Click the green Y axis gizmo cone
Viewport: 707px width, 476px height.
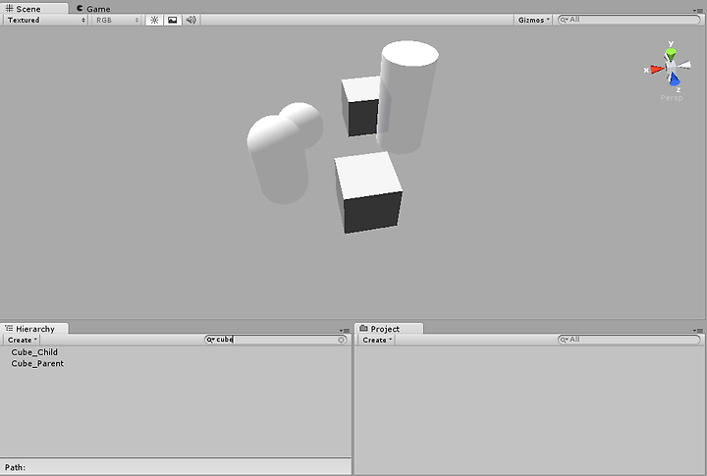point(671,54)
